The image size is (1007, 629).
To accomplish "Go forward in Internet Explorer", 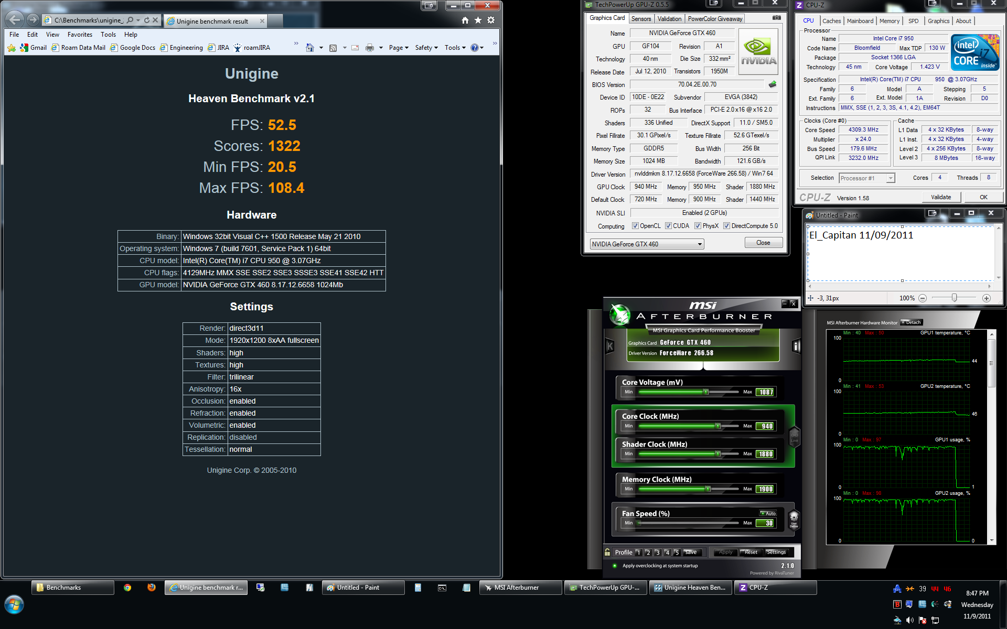I will pos(33,20).
